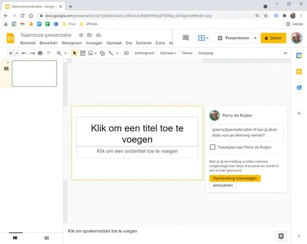Switch to filmstrip view
The image size is (307, 244).
15,238
